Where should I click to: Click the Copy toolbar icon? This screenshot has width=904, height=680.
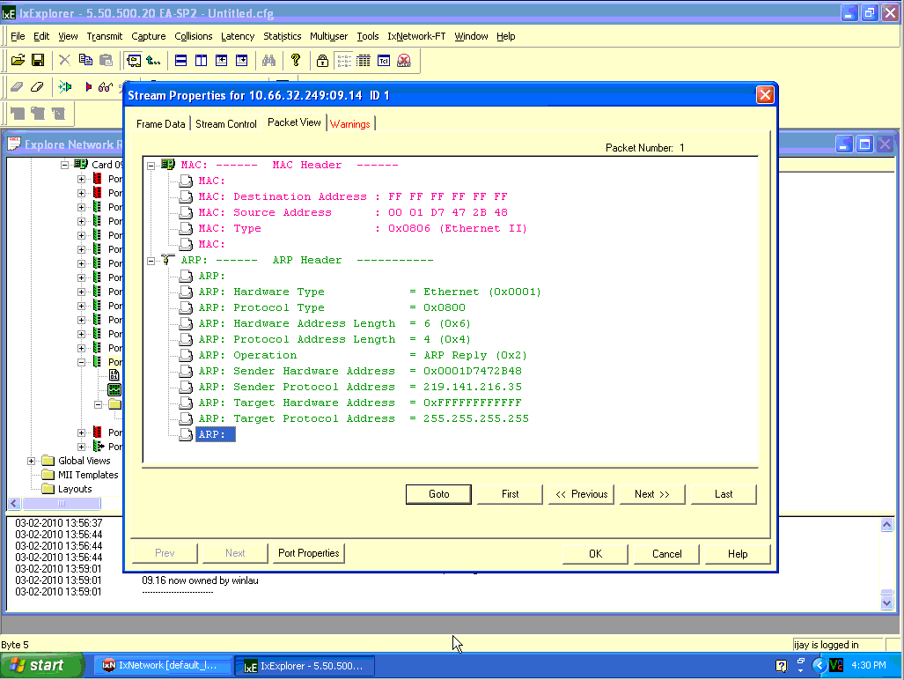[85, 60]
